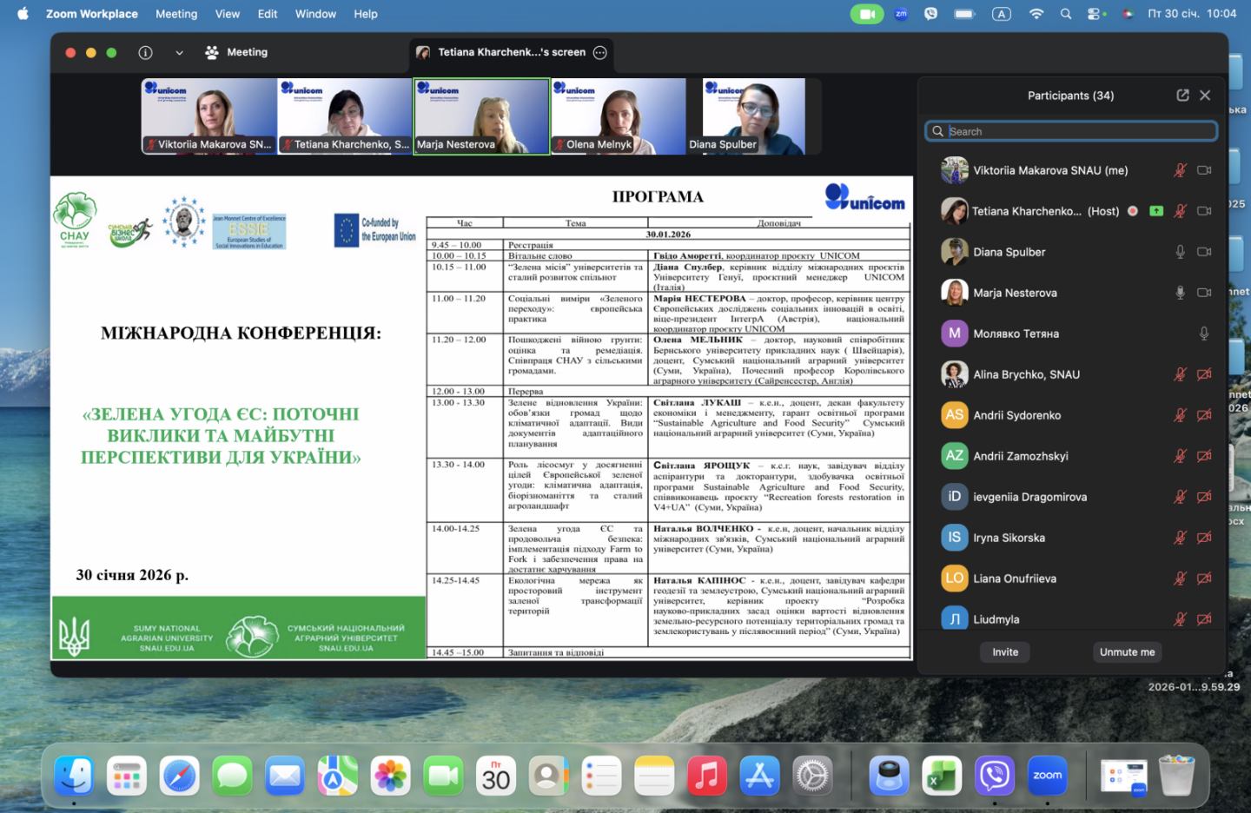Click Молявко Тетяна's microphone icon

click(1204, 334)
